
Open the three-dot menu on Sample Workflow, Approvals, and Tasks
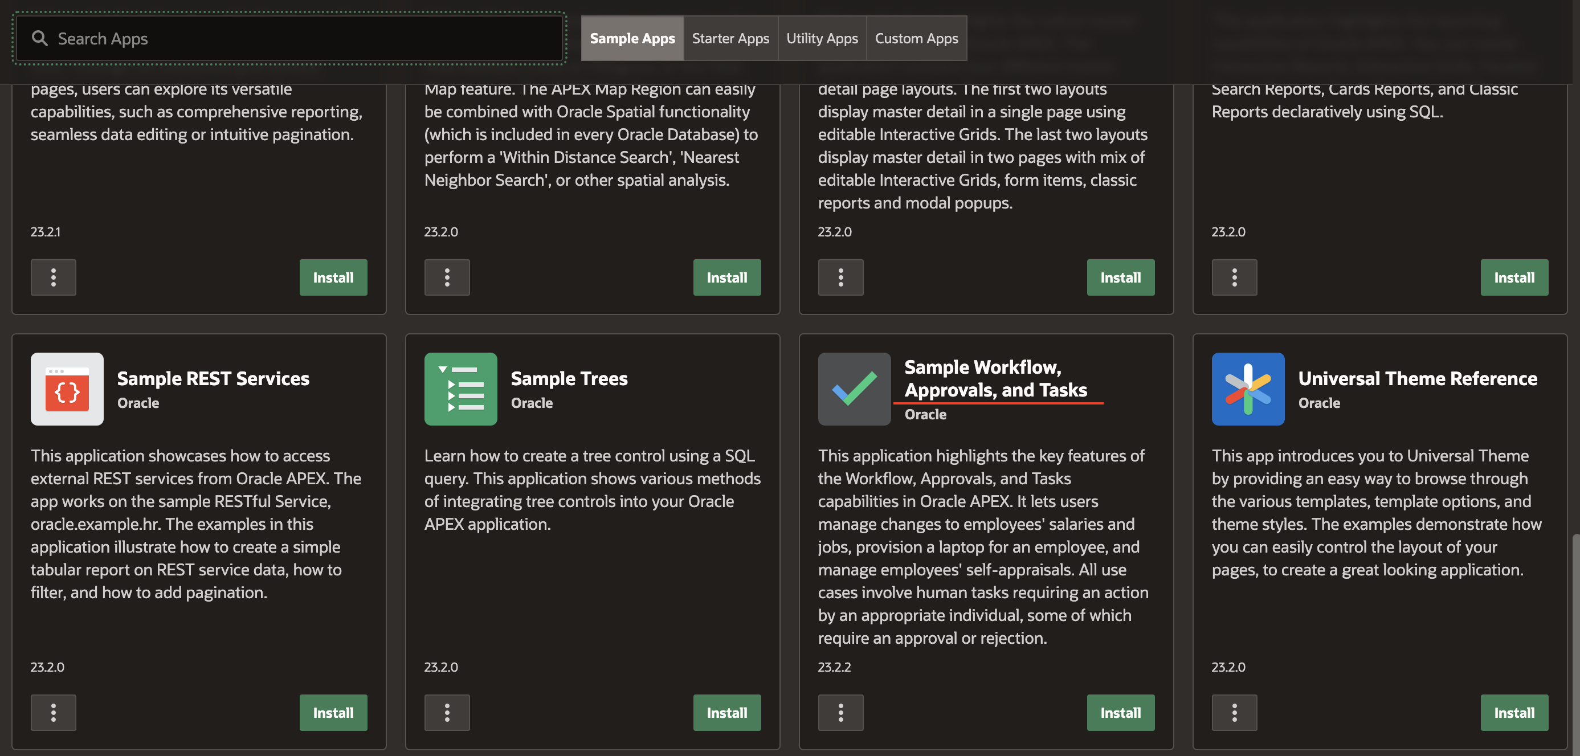(x=840, y=713)
